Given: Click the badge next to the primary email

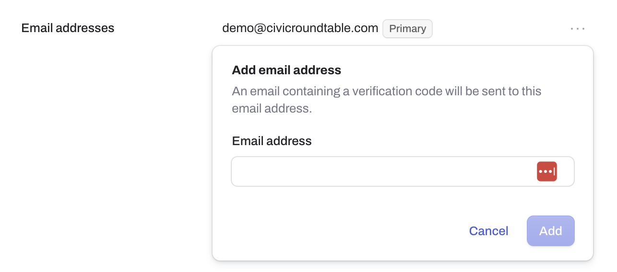Looking at the screenshot, I should tap(407, 29).
